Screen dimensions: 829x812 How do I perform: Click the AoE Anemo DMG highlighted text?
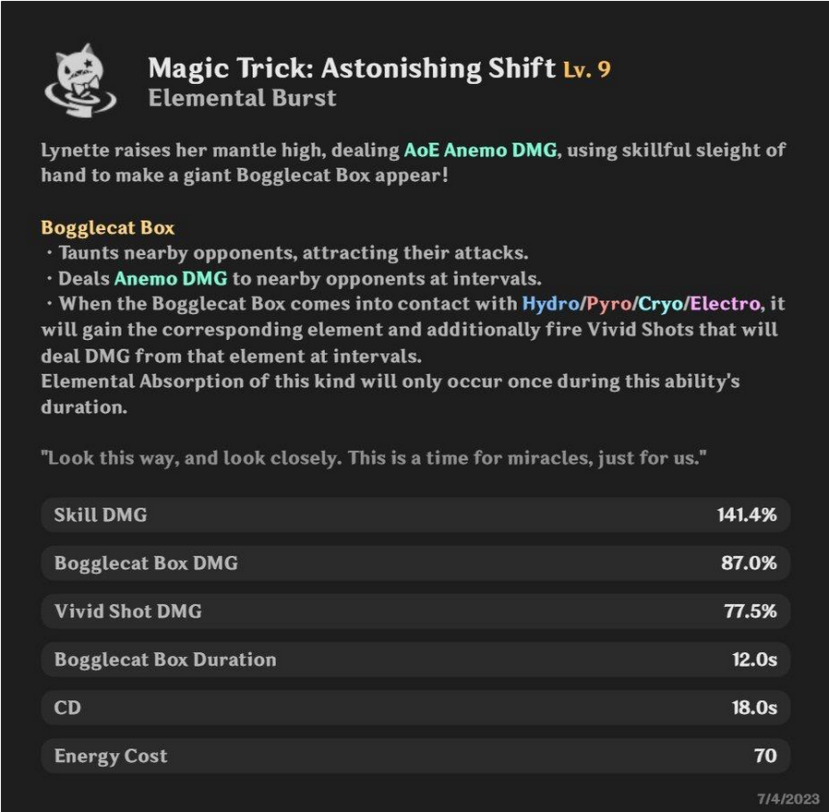tap(480, 151)
